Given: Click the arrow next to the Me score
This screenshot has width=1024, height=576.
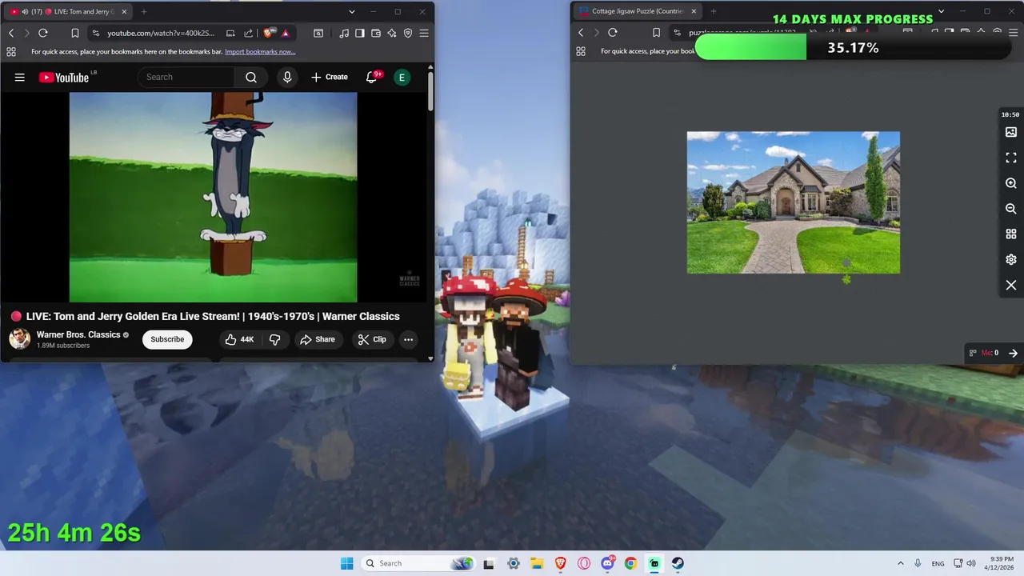Looking at the screenshot, I should (1013, 353).
